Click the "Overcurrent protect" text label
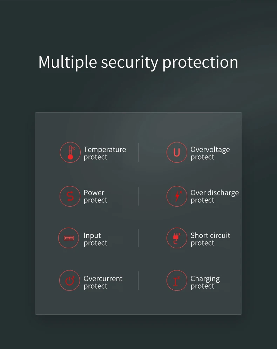 (x=103, y=282)
